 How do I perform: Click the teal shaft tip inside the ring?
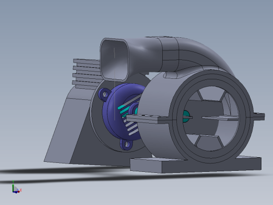click(x=186, y=116)
